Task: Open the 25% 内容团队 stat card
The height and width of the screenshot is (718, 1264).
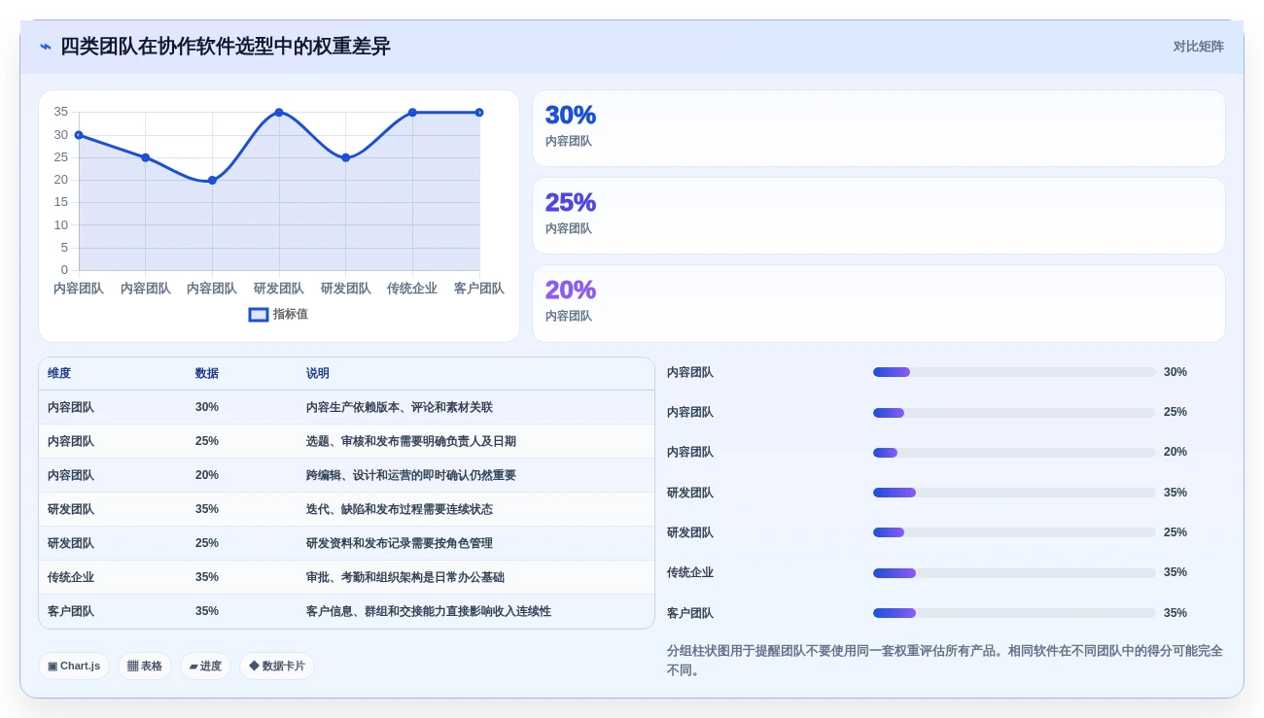Action: (x=879, y=216)
